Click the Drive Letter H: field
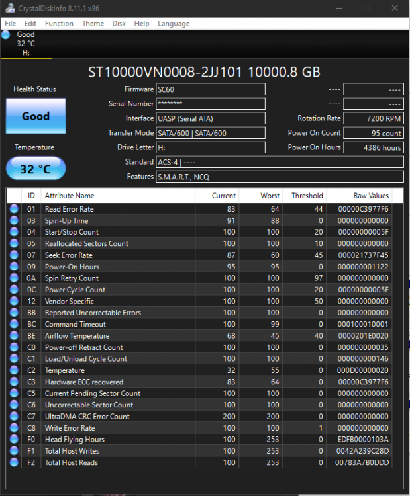Viewport: 410px width, 496px height. 211,147
